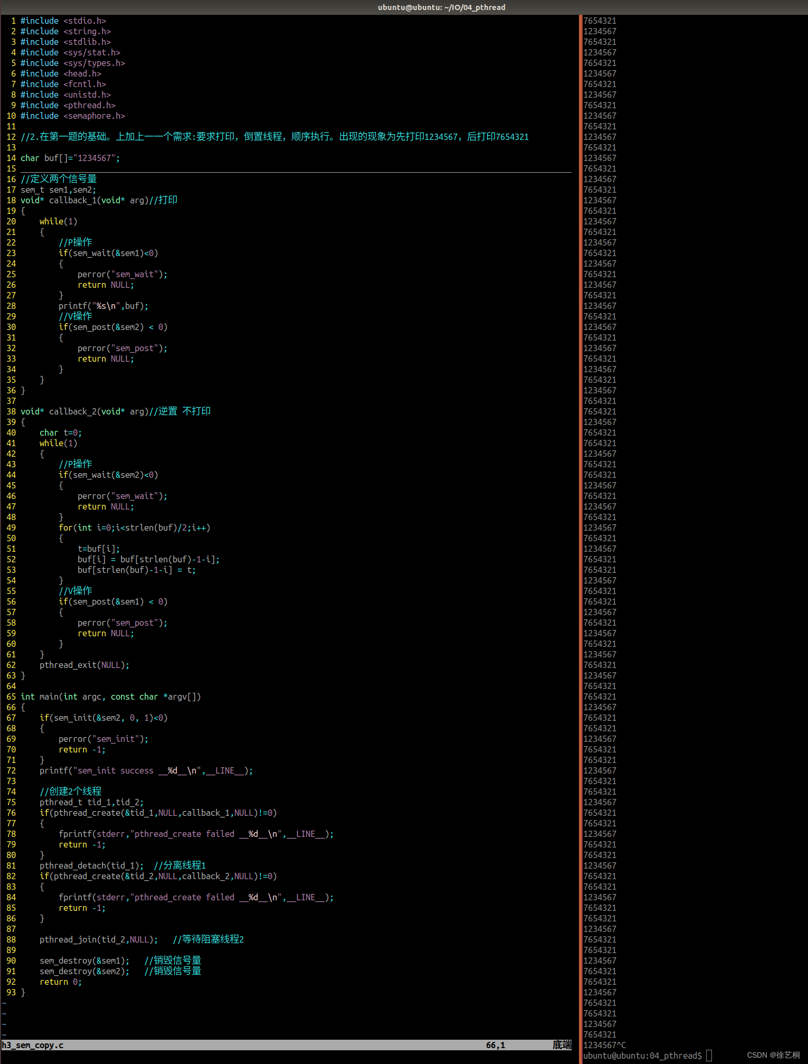The image size is (808, 1064).
Task: Click the char t=0; line
Action: pos(61,432)
